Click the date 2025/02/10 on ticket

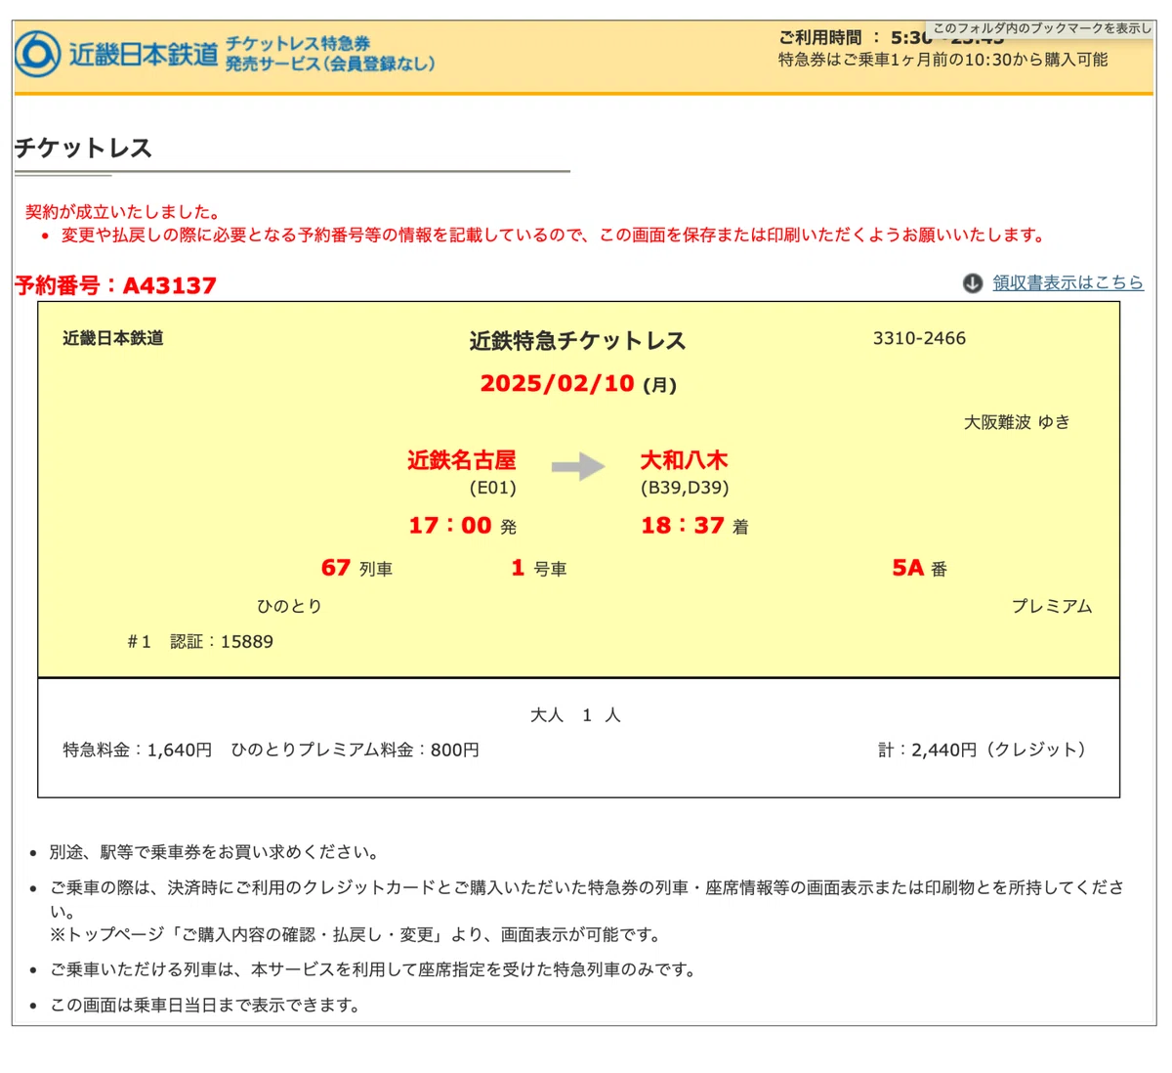point(557,383)
